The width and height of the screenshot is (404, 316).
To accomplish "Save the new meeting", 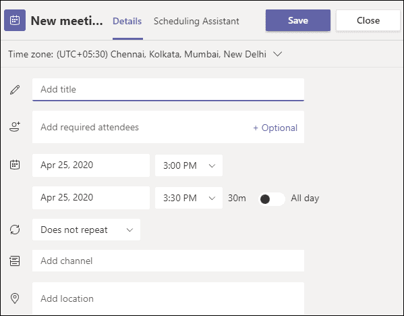I will [x=298, y=20].
